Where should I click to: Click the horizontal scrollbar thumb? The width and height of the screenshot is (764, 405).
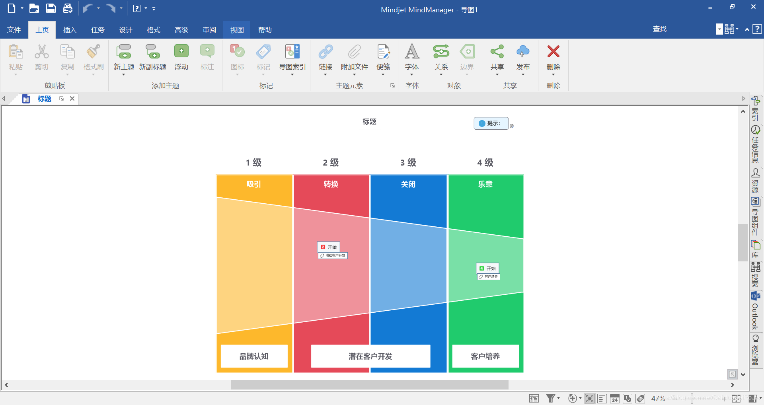click(370, 385)
